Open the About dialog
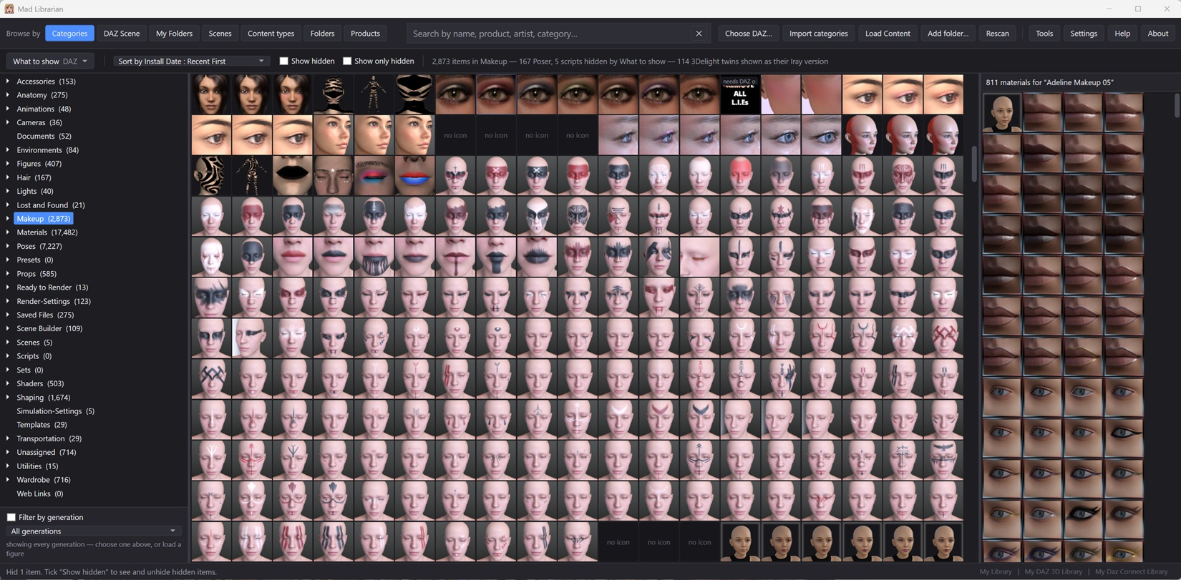 tap(1157, 34)
